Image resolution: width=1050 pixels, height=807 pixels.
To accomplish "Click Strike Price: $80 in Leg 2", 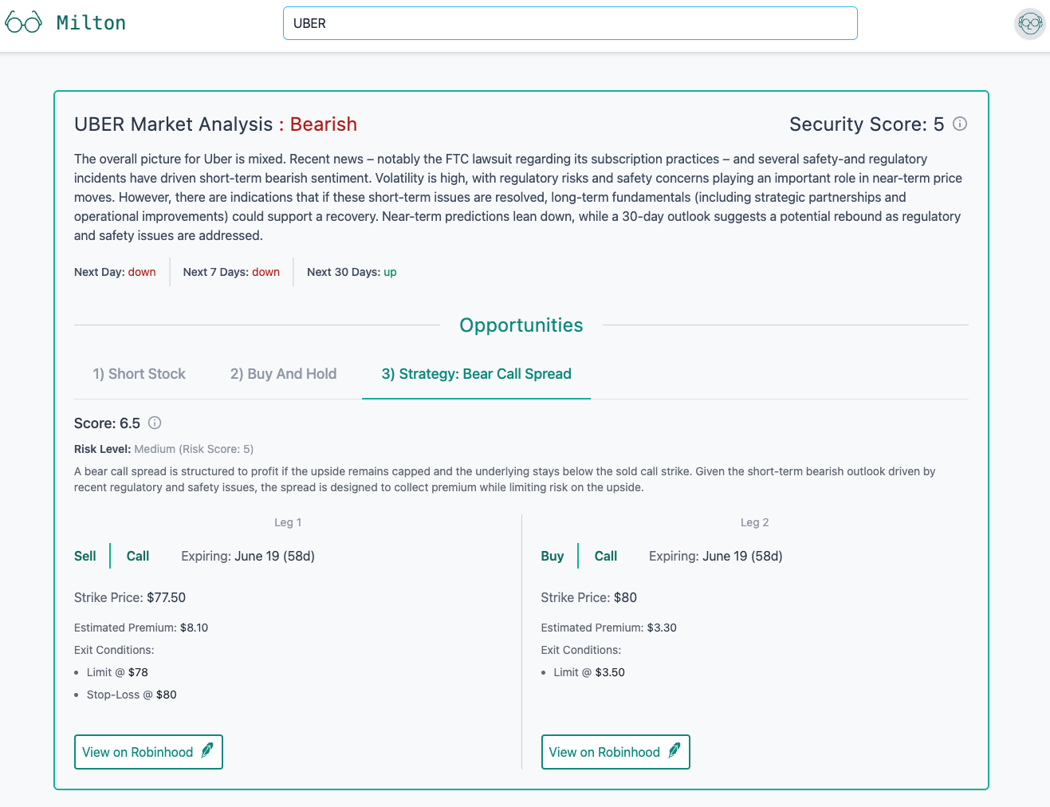I will click(588, 597).
